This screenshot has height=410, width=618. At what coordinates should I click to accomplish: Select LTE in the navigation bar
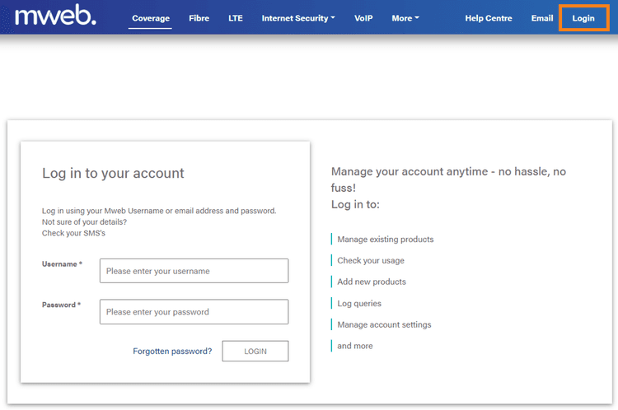235,18
